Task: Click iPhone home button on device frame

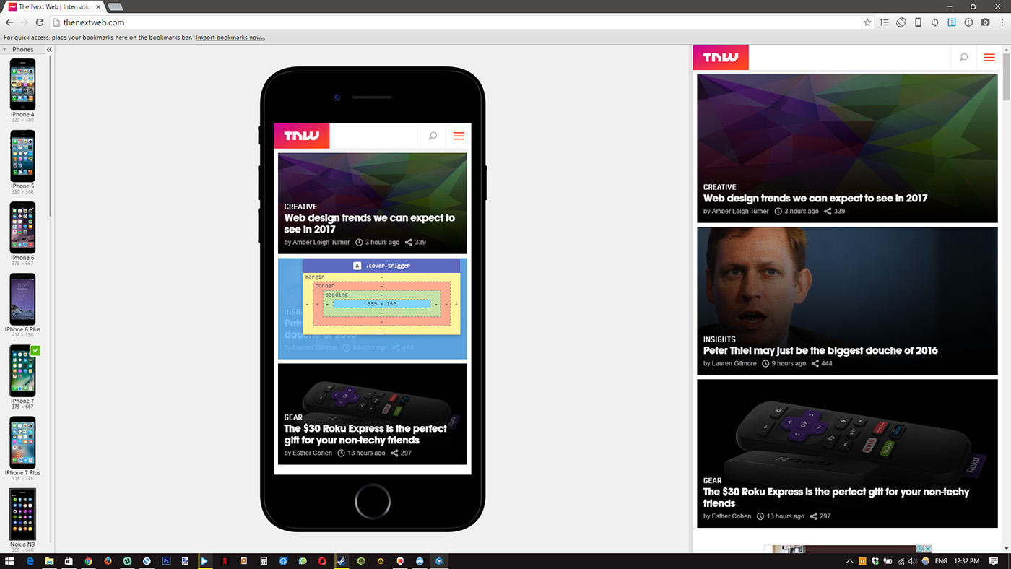Action: [373, 500]
